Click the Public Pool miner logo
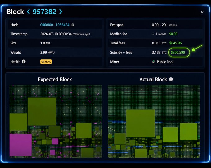The image size is (211, 168). [154, 62]
